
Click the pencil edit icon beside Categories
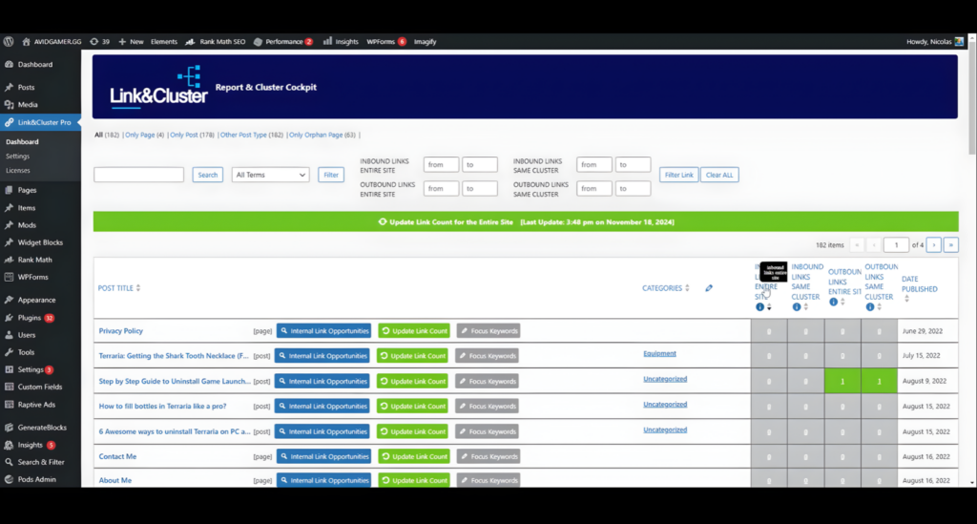[x=709, y=288]
